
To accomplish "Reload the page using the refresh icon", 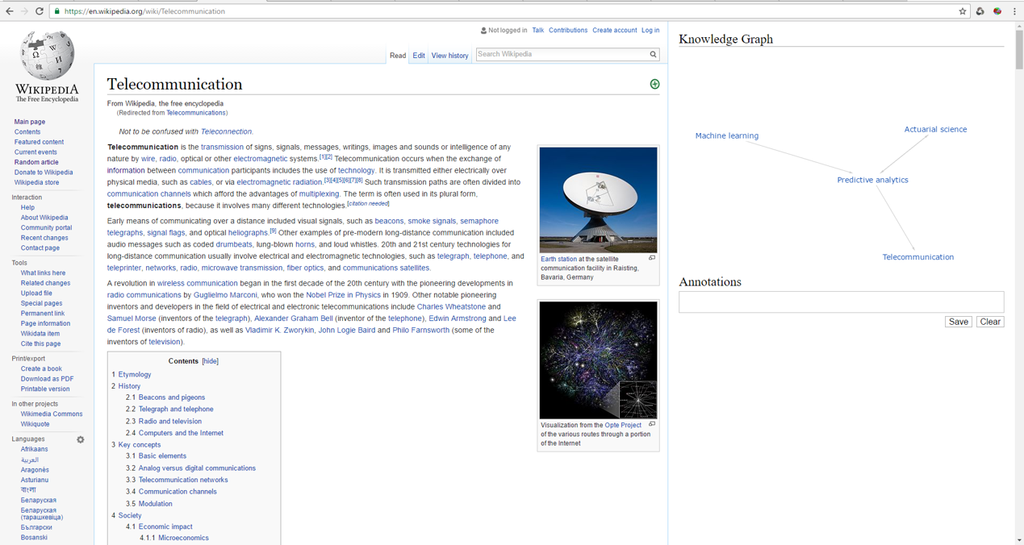I will (39, 11).
